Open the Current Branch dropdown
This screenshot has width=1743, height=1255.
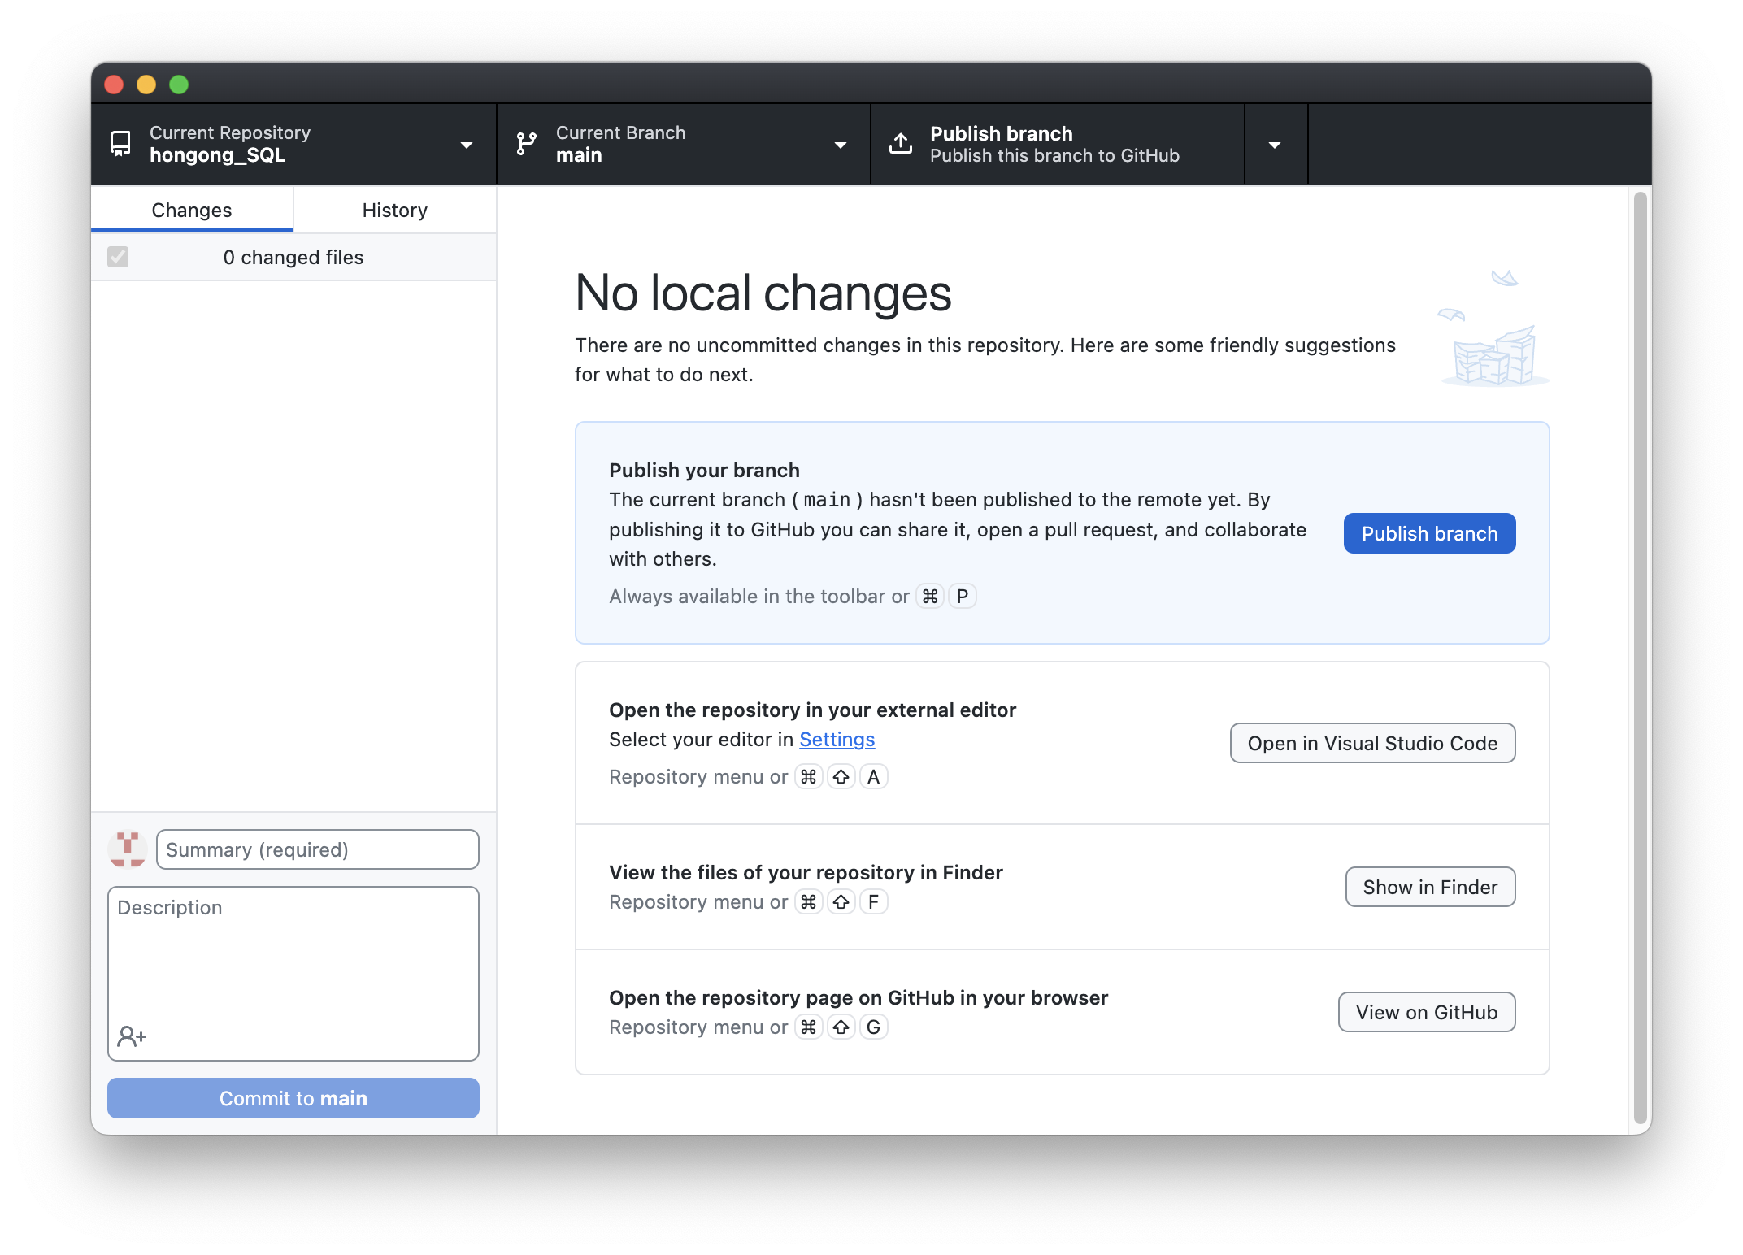click(x=683, y=144)
